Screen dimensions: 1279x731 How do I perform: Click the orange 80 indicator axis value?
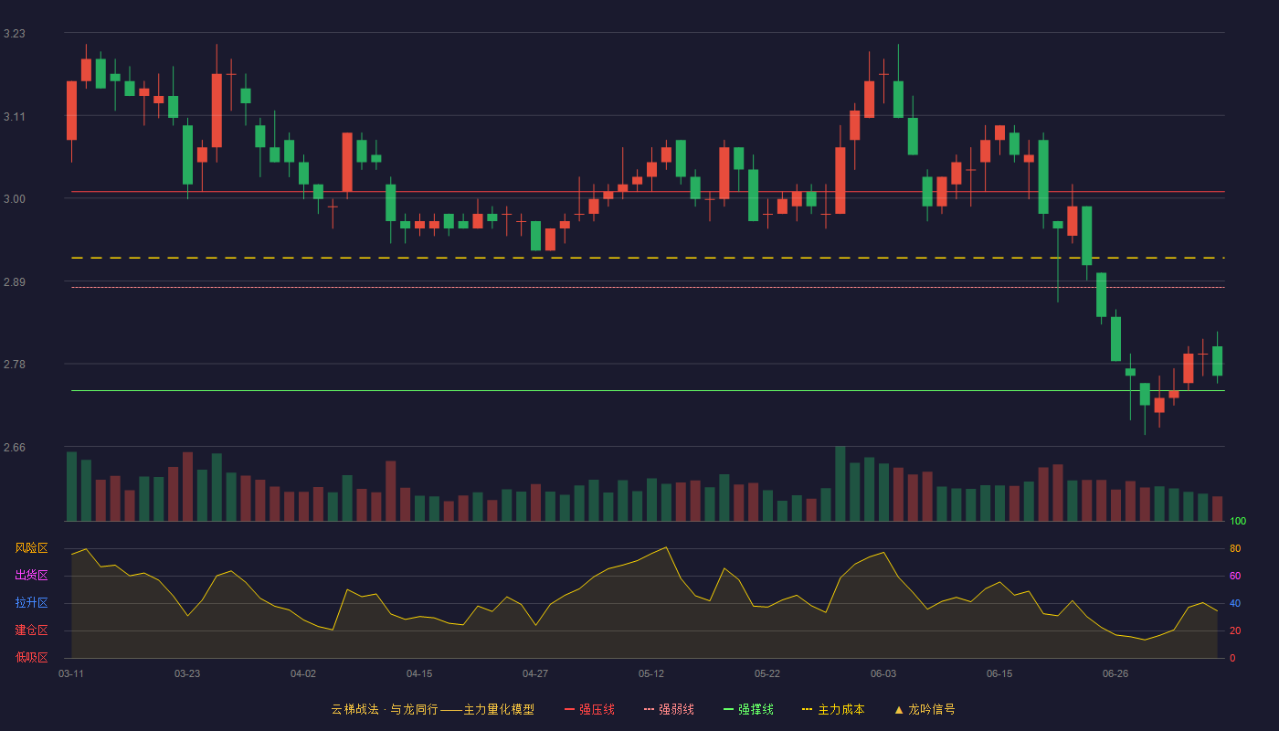click(1235, 548)
